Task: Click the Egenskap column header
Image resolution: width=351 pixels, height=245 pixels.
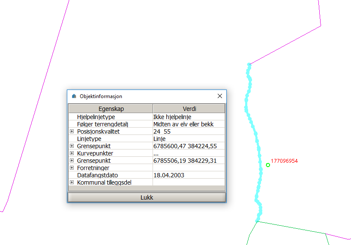Action: [x=111, y=109]
